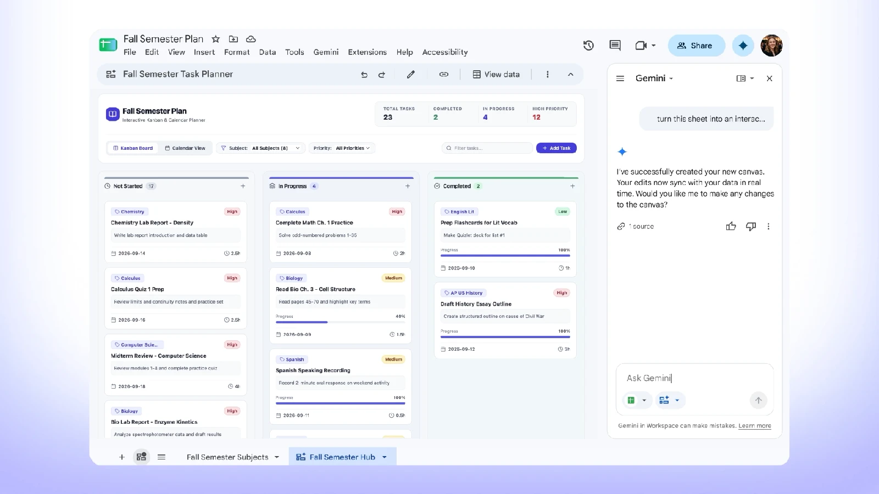Image resolution: width=879 pixels, height=494 pixels.
Task: Open the Subject filter dropdown
Action: tap(261, 148)
